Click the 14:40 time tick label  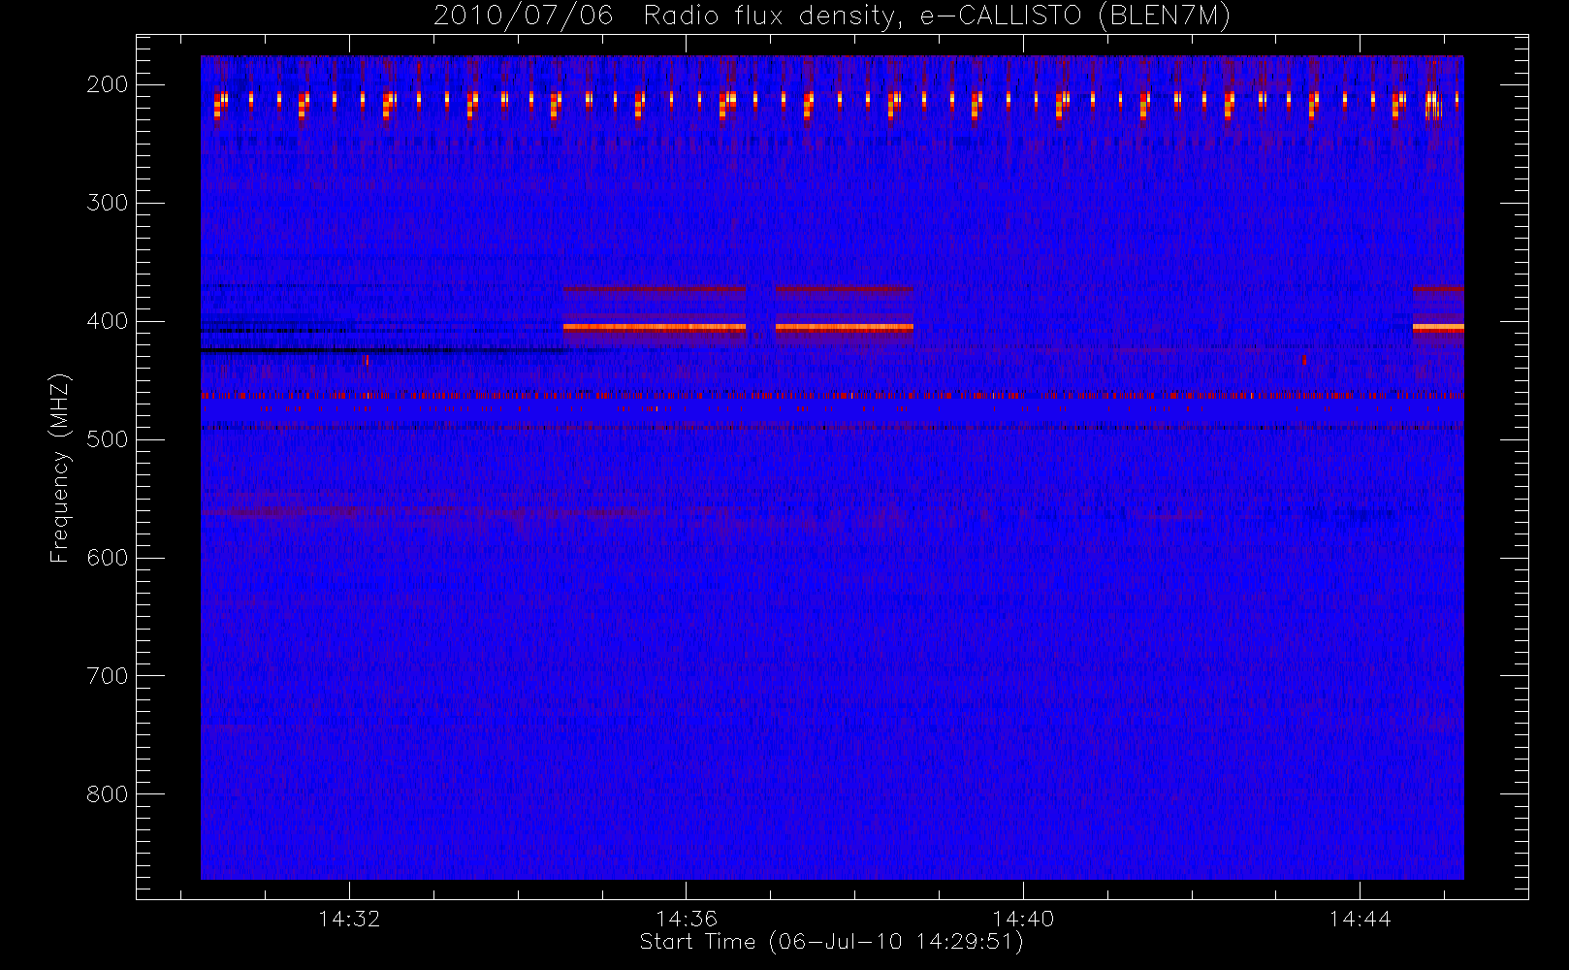[x=1023, y=919]
